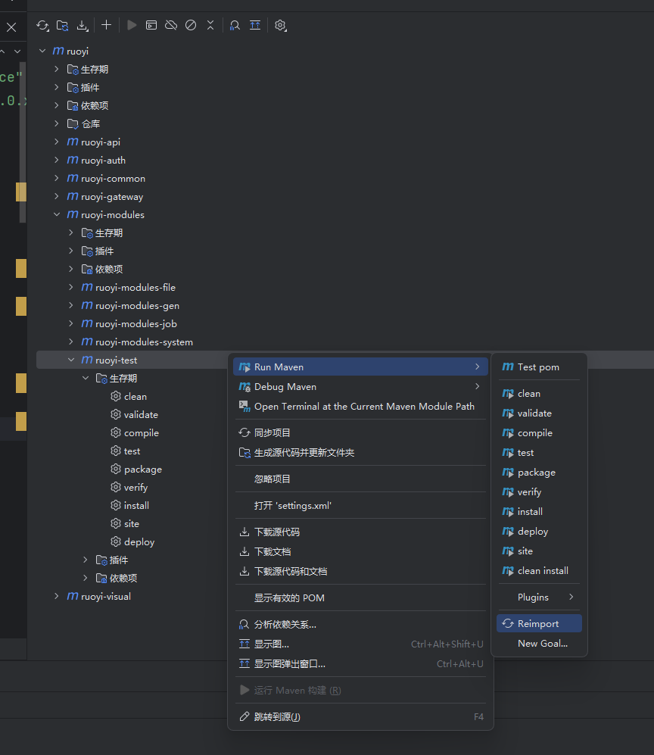The width and height of the screenshot is (654, 755).
Task: Expand the ruoyi-gateway module node
Action: [x=57, y=197]
